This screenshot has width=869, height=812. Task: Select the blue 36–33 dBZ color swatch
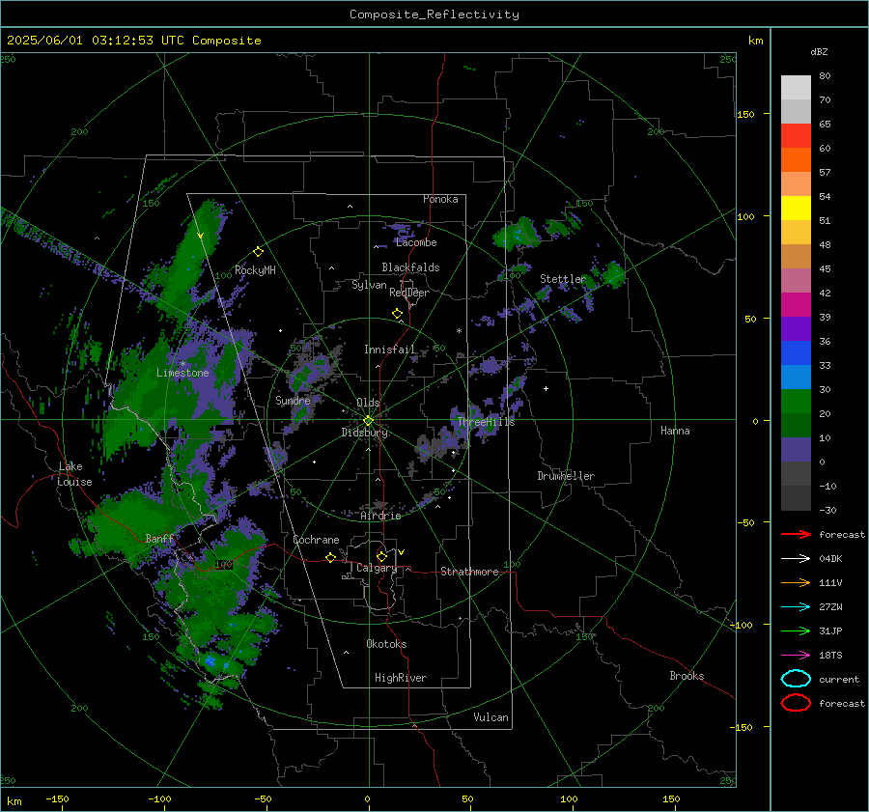796,352
